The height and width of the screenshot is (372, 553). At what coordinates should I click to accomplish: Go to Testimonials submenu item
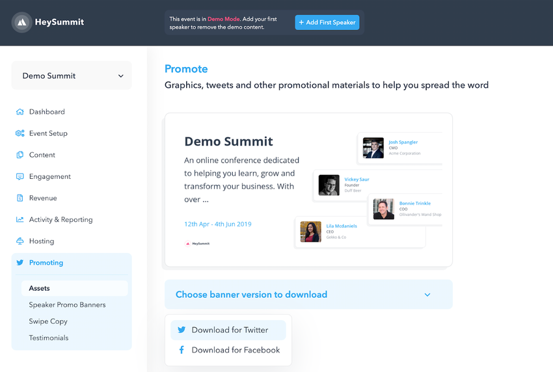pyautogui.click(x=49, y=338)
